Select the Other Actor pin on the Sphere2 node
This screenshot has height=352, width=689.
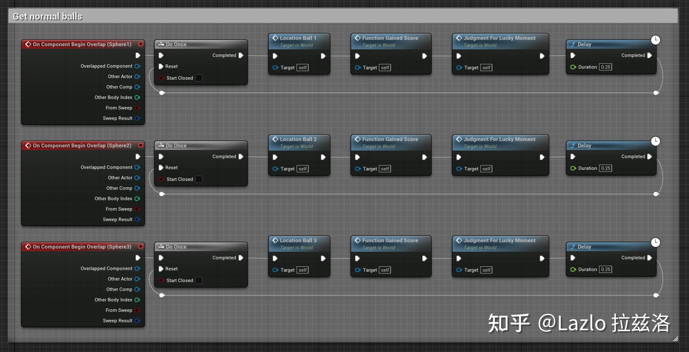(x=137, y=178)
